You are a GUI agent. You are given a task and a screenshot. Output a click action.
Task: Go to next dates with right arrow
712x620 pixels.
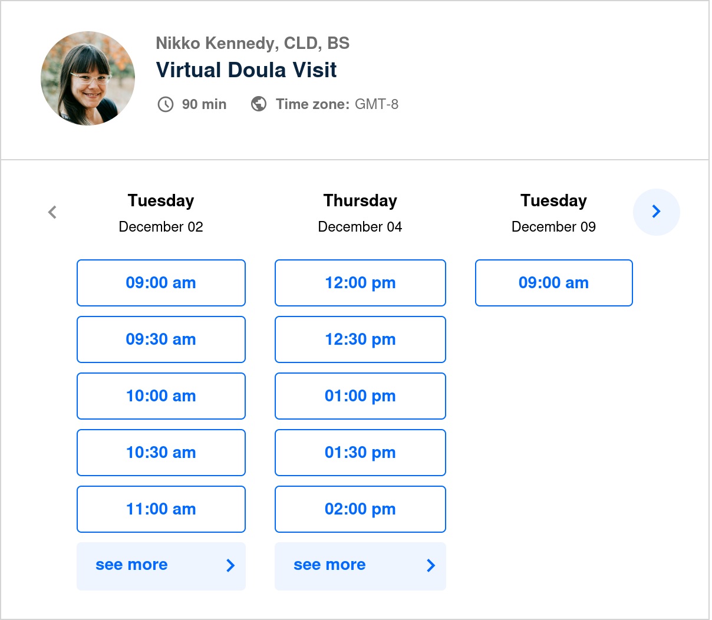point(656,212)
